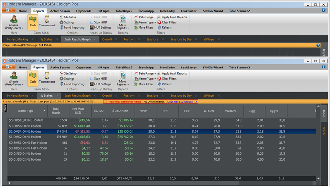The image size is (330, 186).
Task: Open Site Setup in lower window
Action: (68, 73)
